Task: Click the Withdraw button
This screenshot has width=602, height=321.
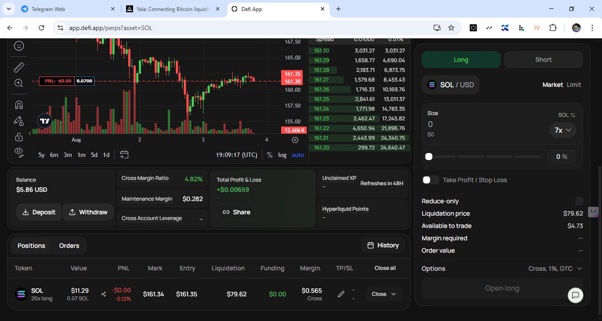Action: (88, 212)
